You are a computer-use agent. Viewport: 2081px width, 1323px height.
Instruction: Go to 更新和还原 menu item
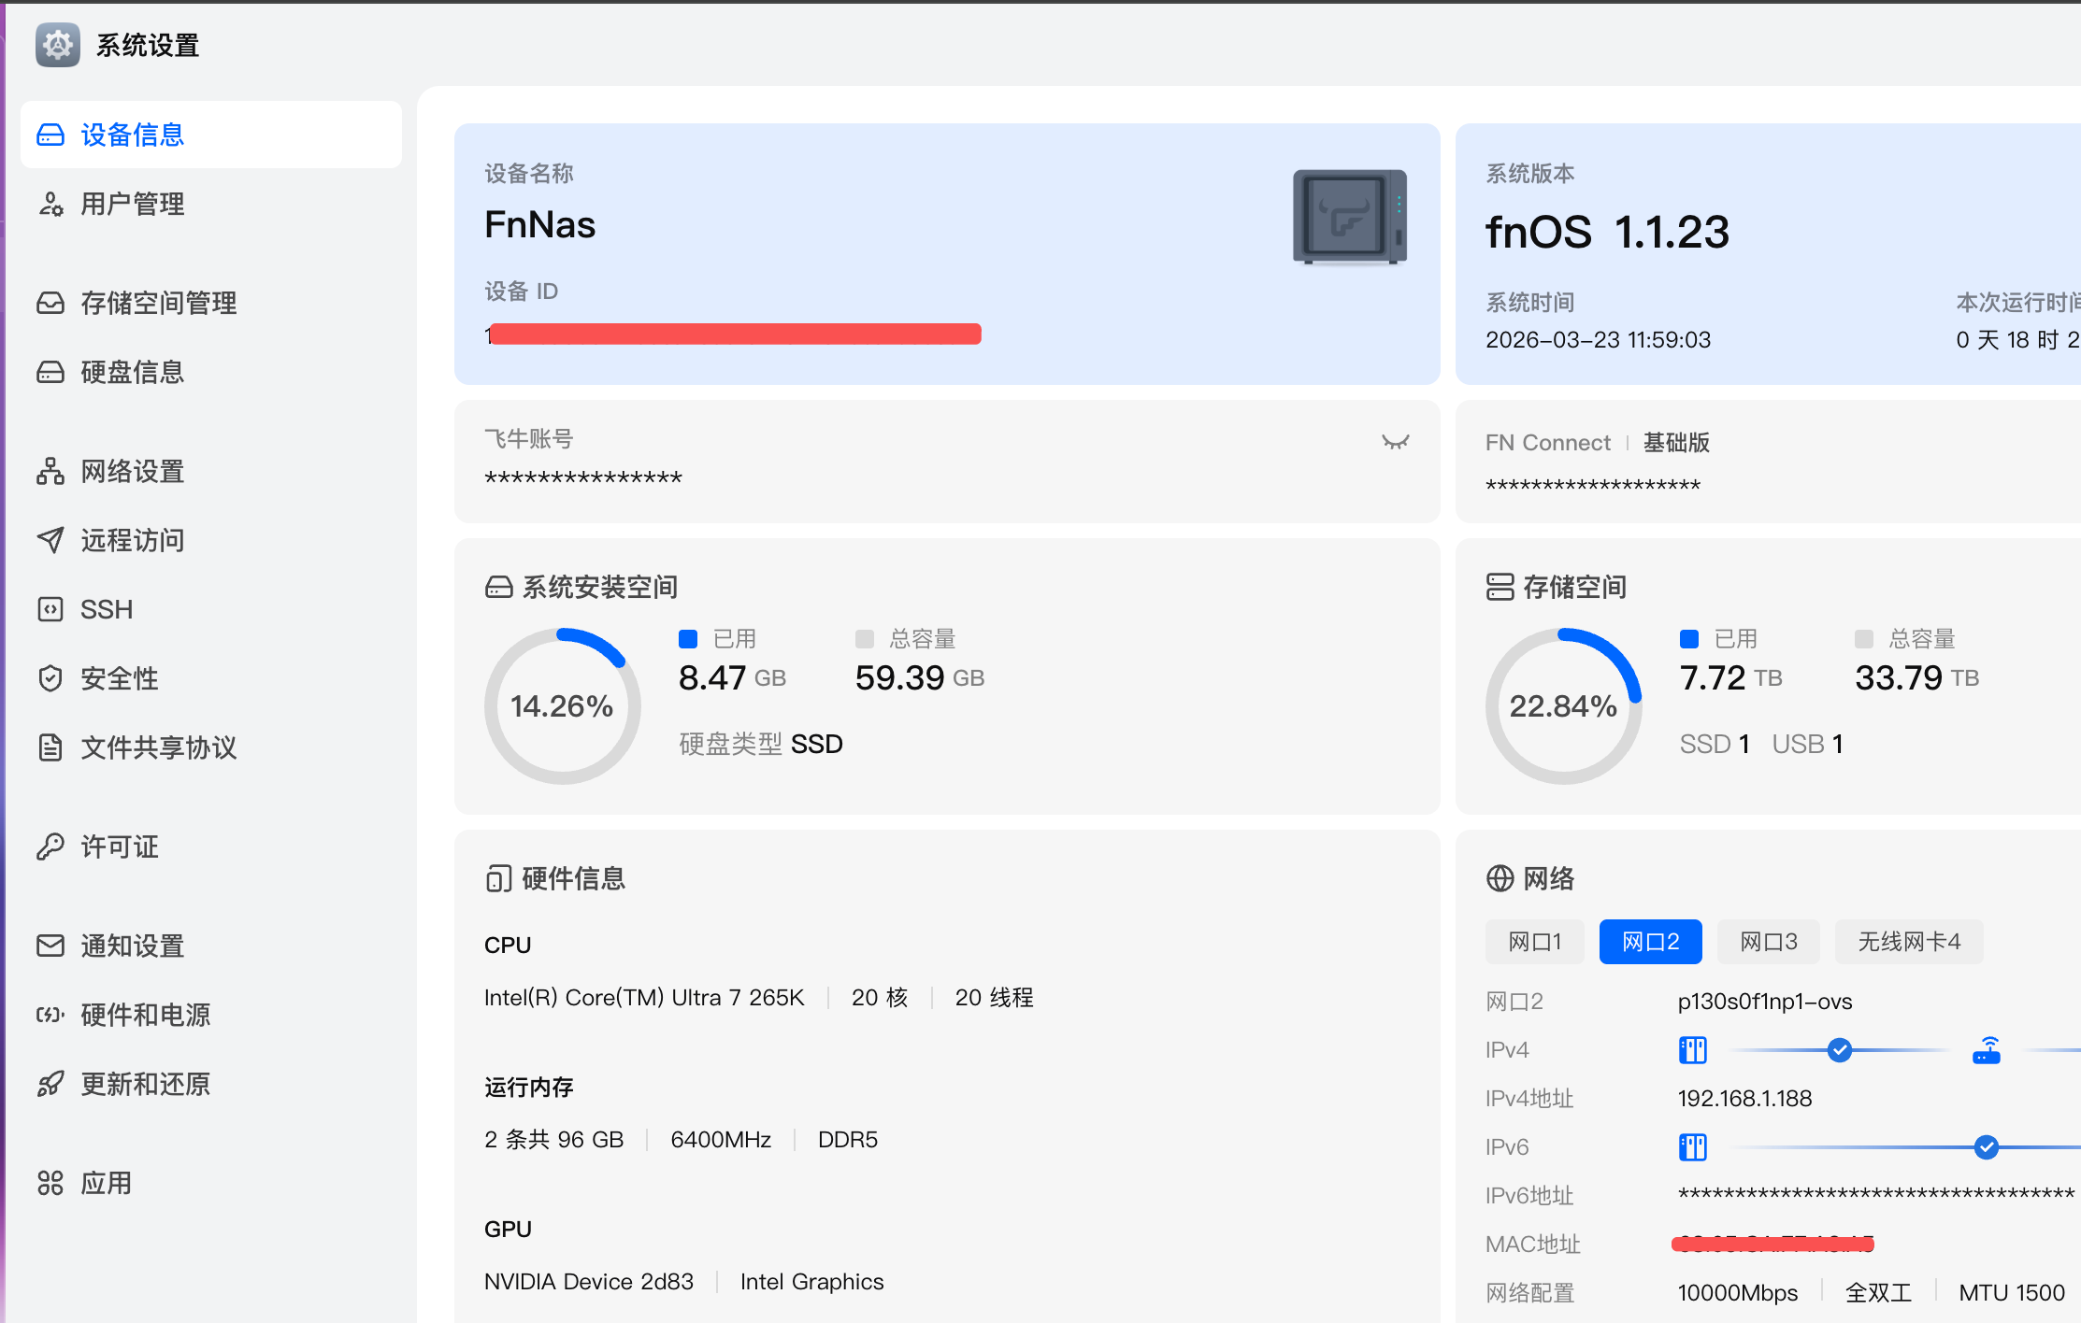pos(211,1084)
